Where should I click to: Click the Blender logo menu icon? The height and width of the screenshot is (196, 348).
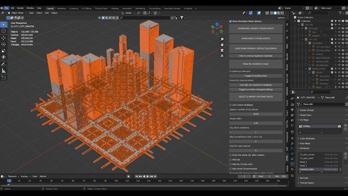pyautogui.click(x=2, y=8)
